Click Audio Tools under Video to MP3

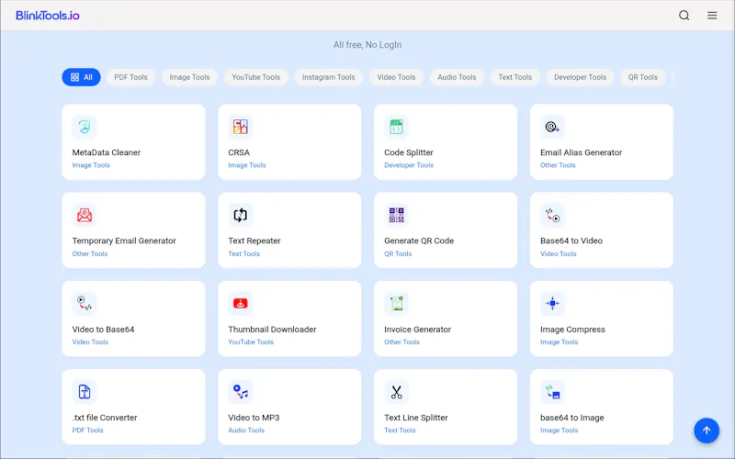246,430
